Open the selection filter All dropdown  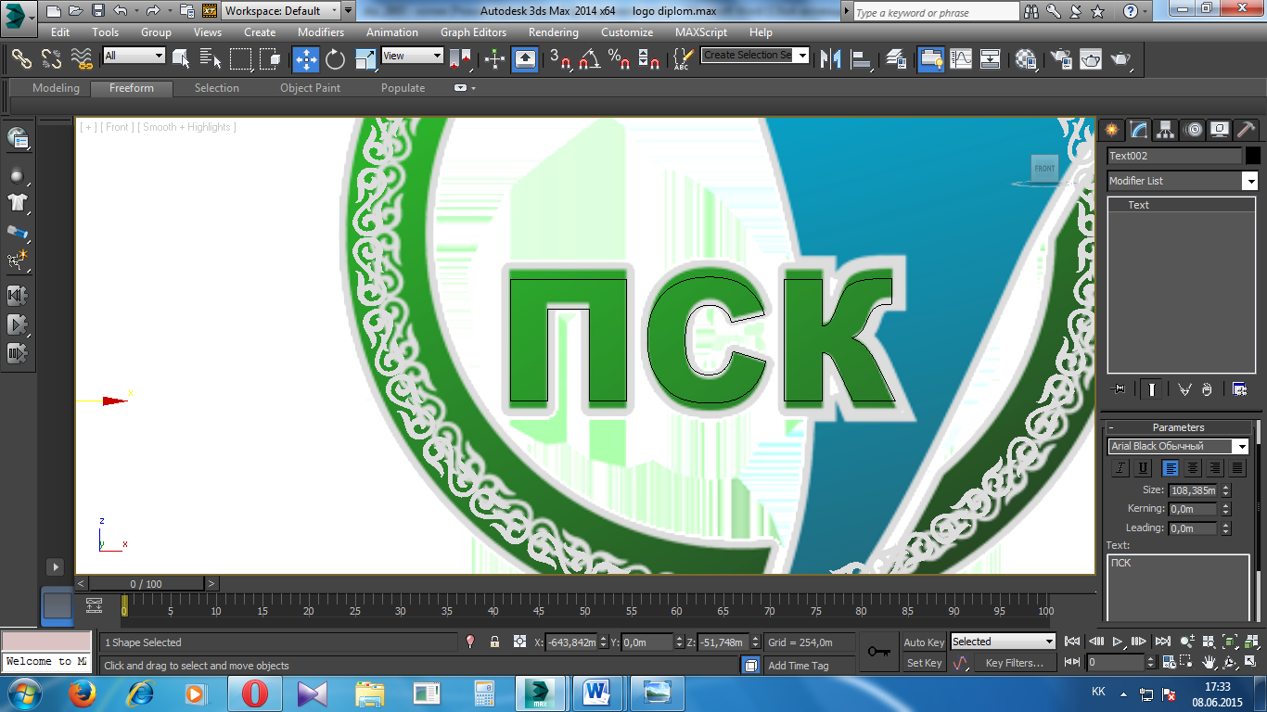tap(134, 56)
